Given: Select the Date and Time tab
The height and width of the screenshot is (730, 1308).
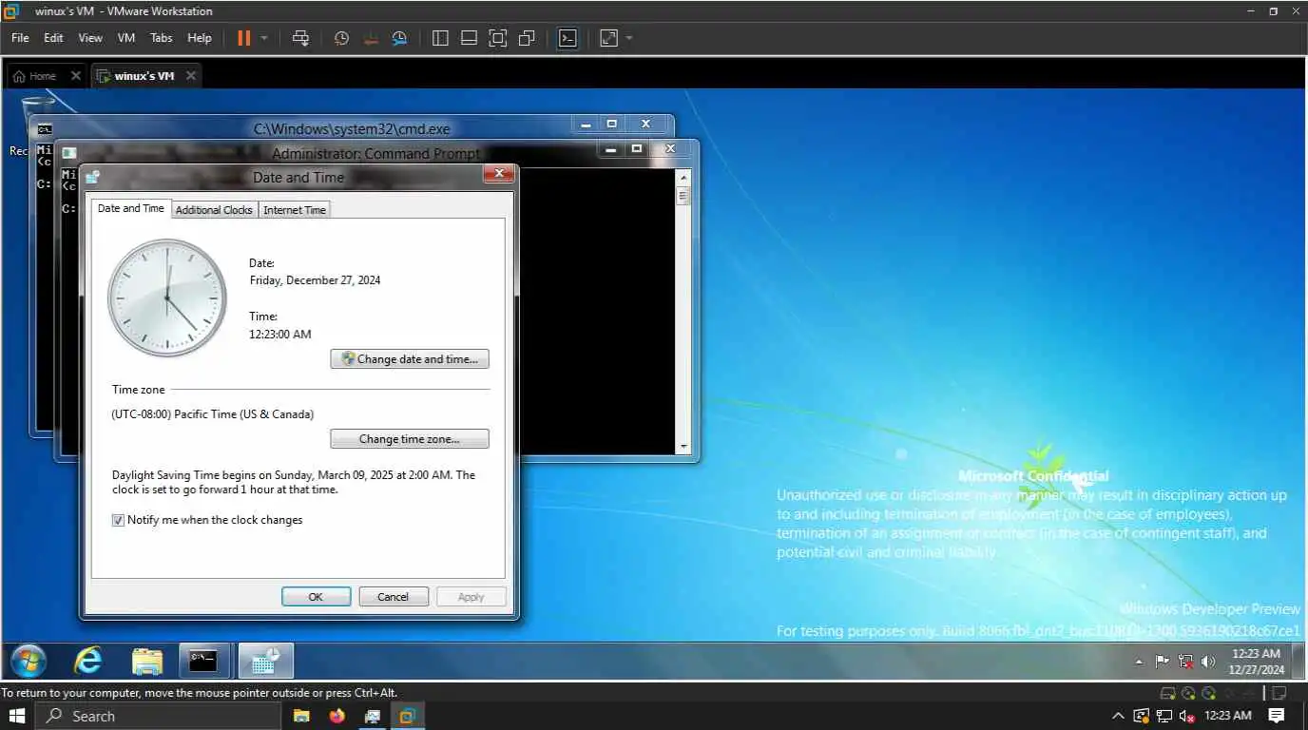Looking at the screenshot, I should tap(131, 208).
